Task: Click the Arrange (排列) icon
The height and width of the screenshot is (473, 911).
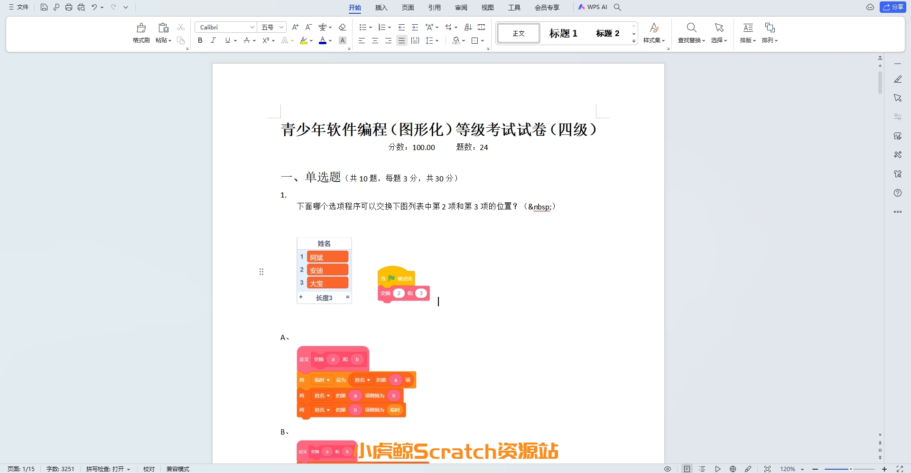Action: click(x=770, y=28)
